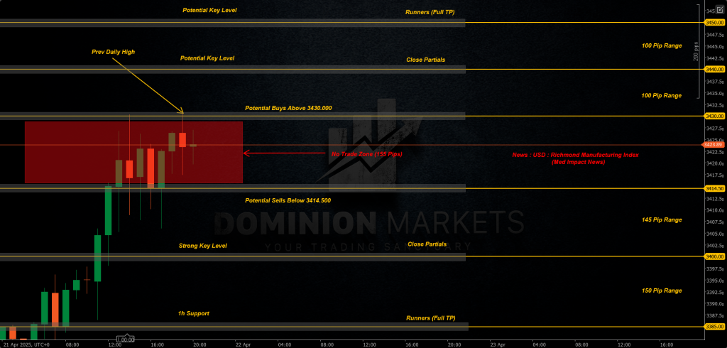The height and width of the screenshot is (348, 727).
Task: Click the Richmond Manufacturing Index news text
Action: click(575, 155)
